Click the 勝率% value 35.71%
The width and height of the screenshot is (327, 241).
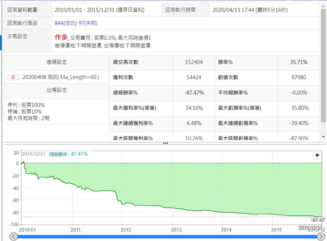click(299, 62)
